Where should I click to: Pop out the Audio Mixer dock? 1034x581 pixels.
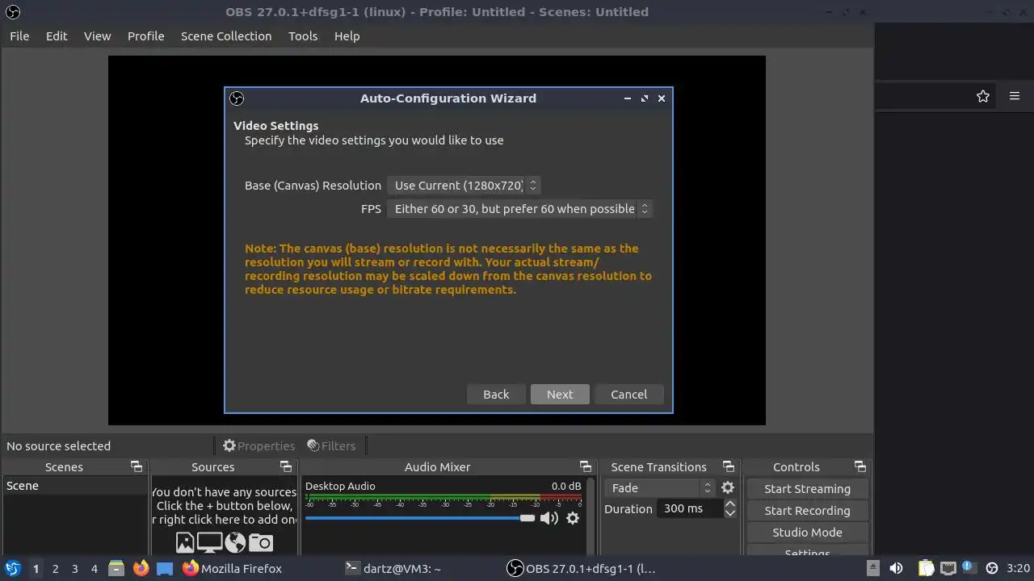(586, 466)
